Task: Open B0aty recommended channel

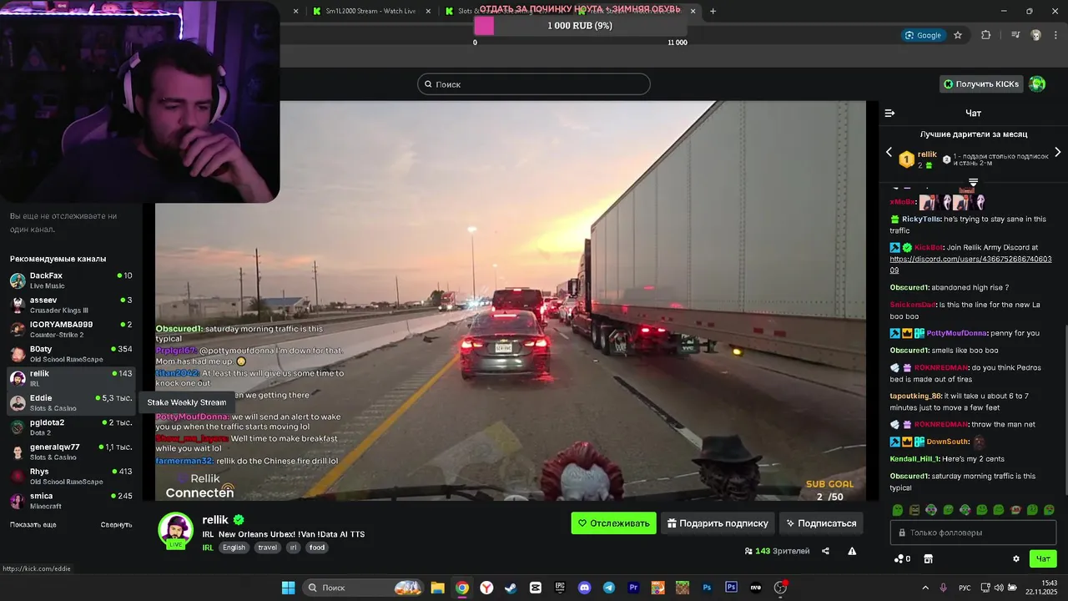Action: click(71, 354)
